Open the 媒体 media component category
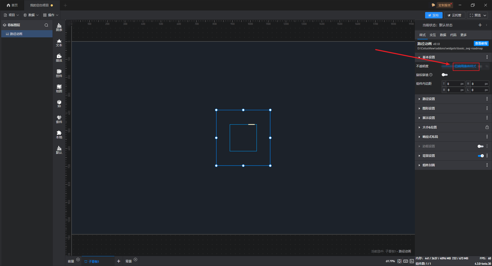492x266 pixels. pyautogui.click(x=59, y=58)
